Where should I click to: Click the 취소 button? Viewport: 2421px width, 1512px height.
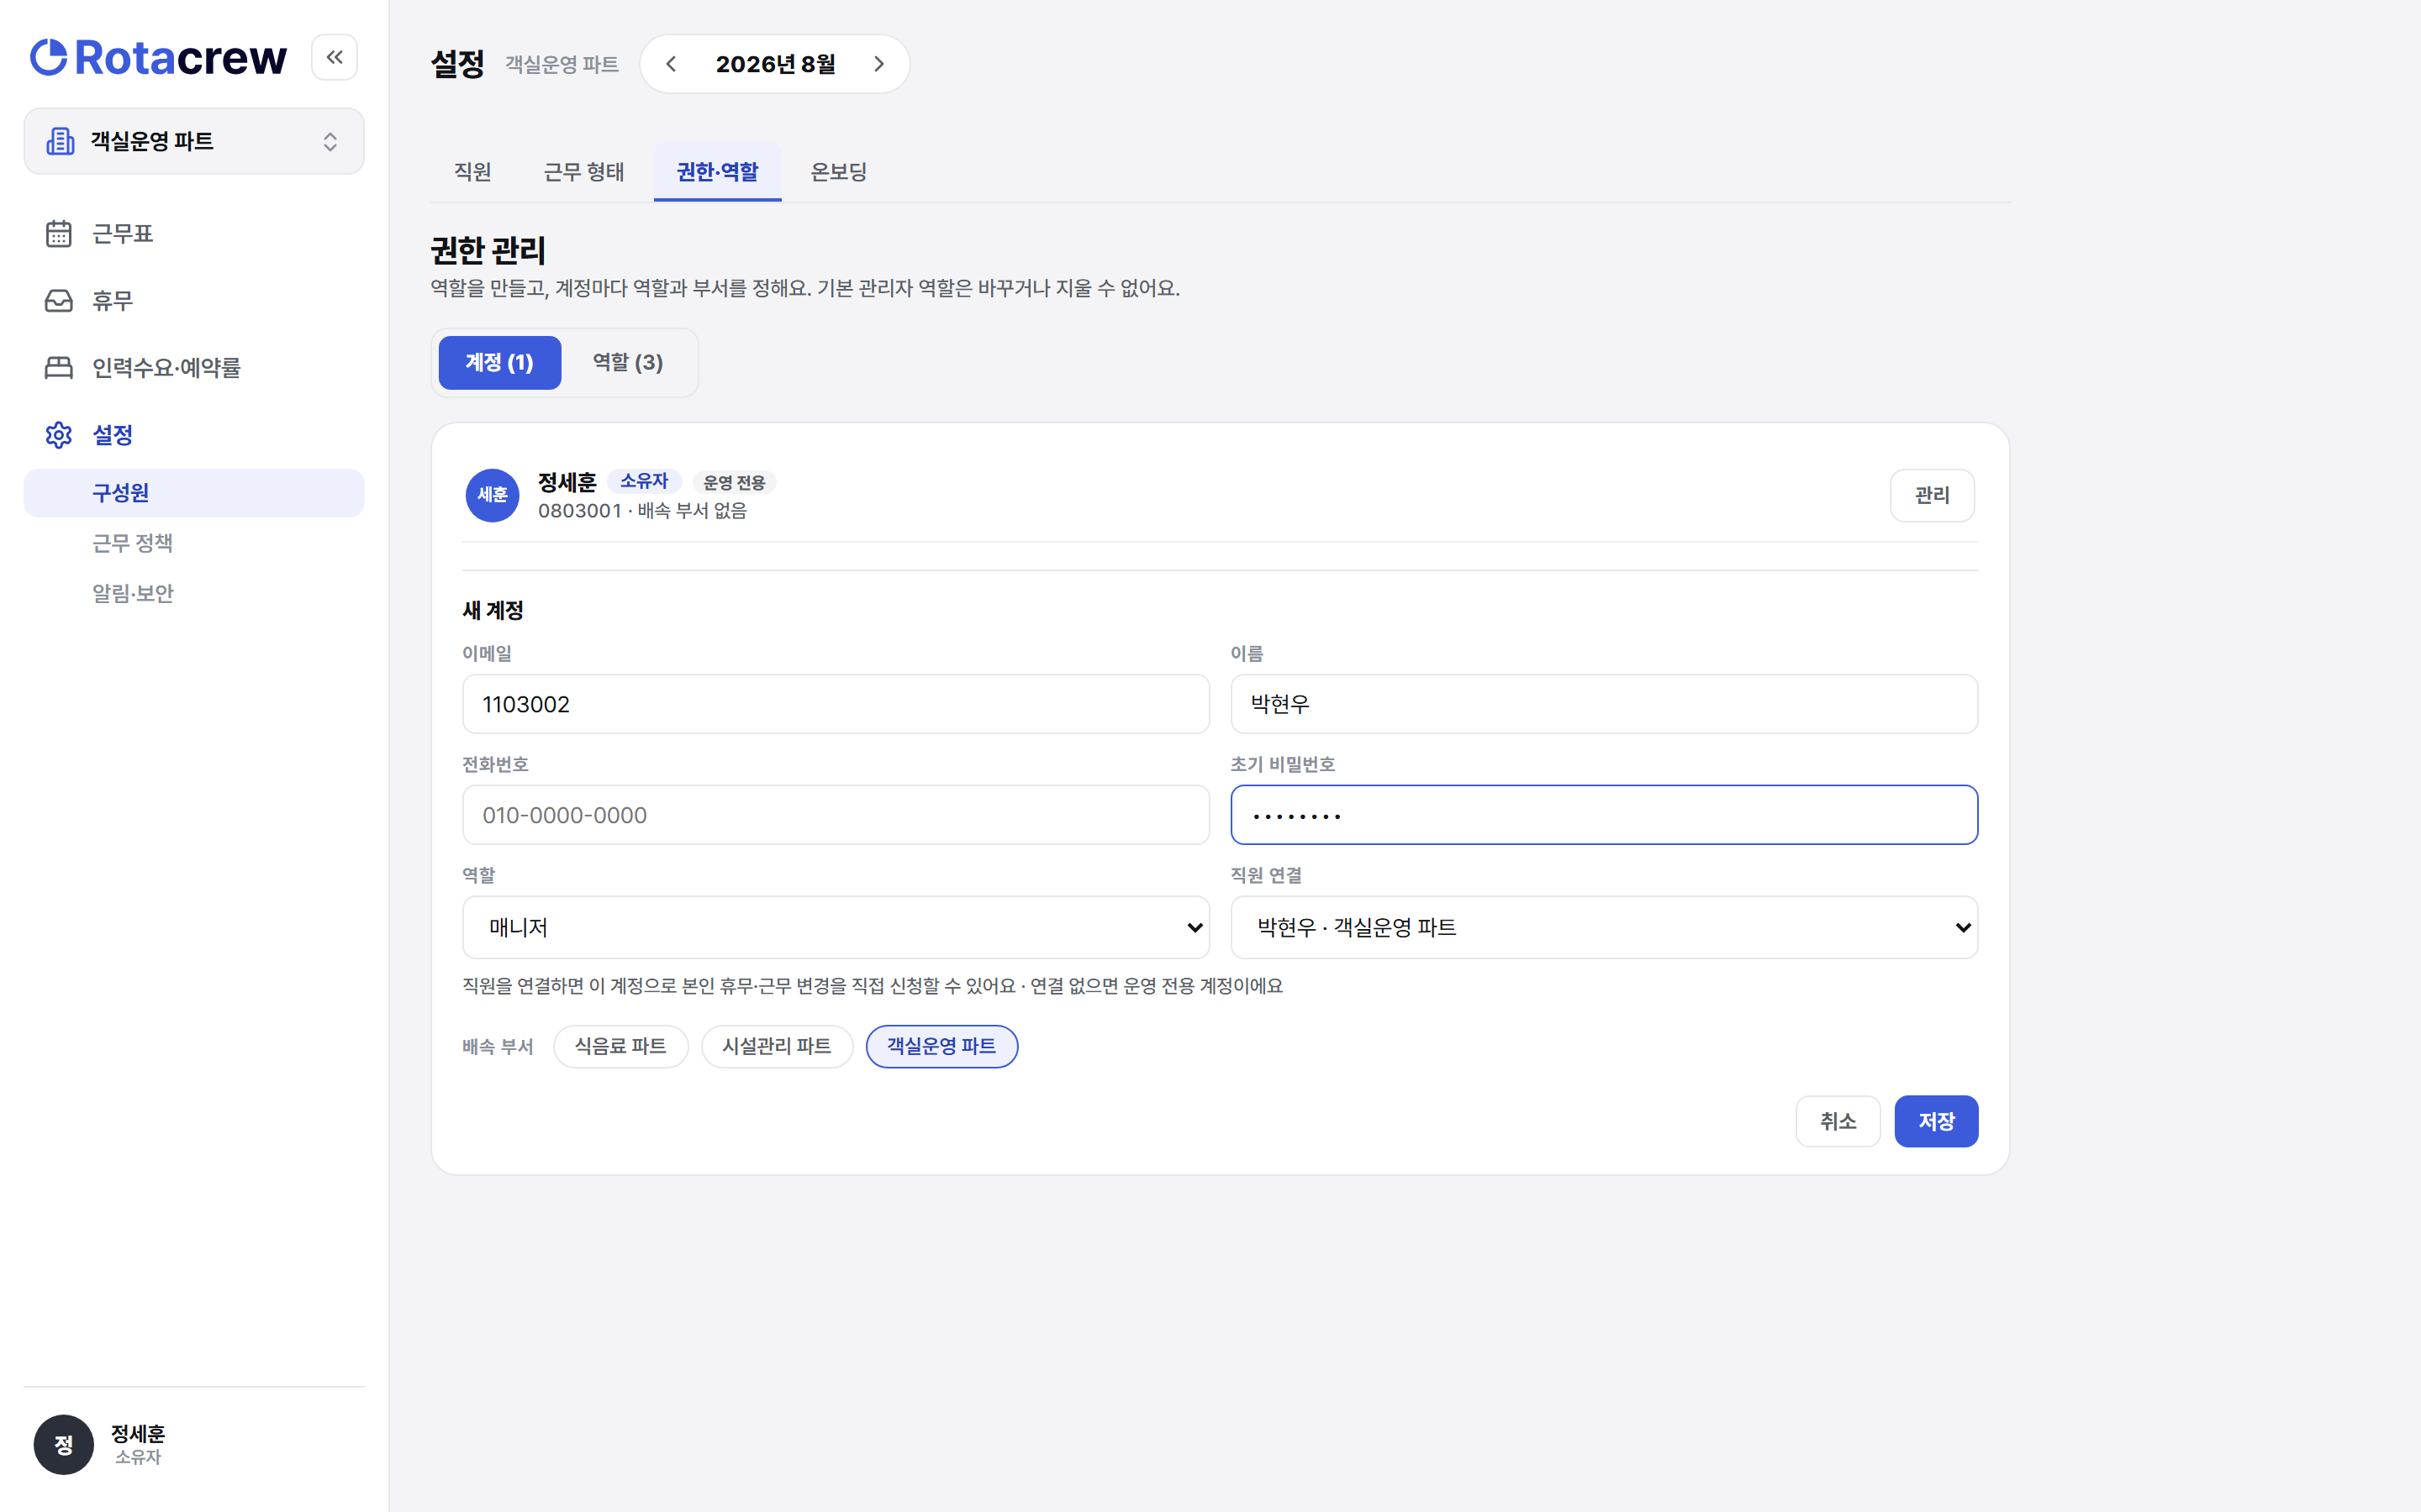[1838, 1121]
